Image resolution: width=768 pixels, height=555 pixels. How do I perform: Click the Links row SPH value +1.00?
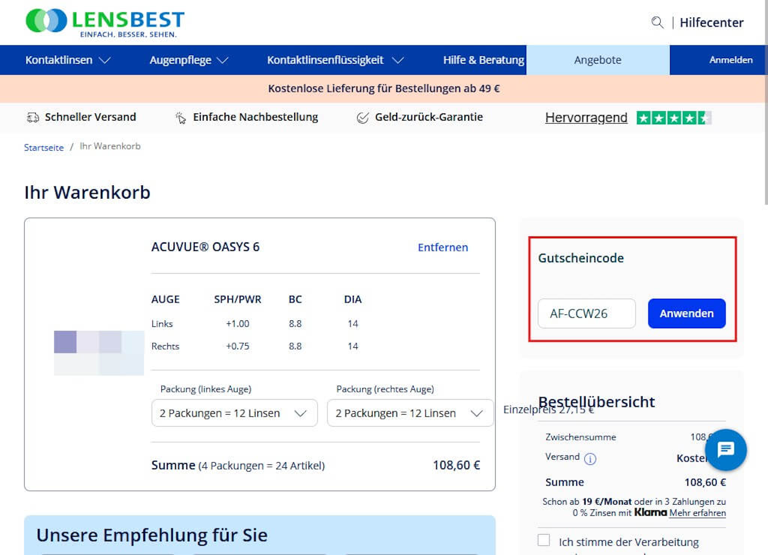coord(238,324)
